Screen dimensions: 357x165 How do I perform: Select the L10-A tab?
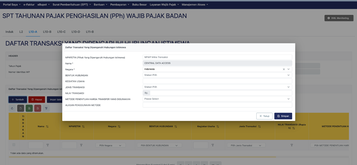[x=33, y=32]
